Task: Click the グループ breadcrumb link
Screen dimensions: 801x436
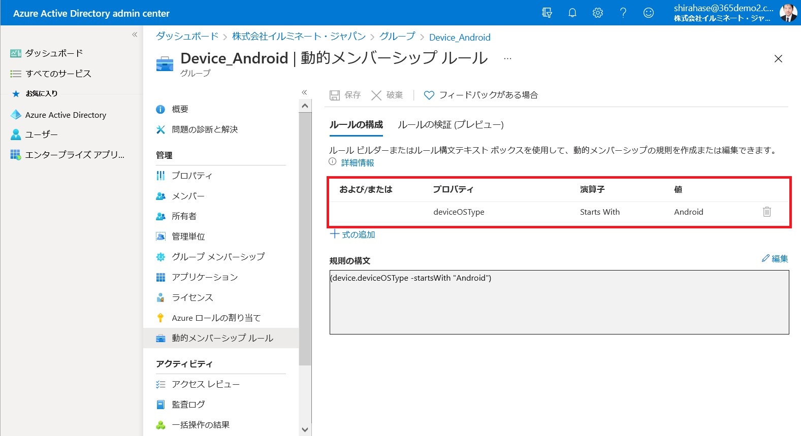Action: pyautogui.click(x=397, y=37)
